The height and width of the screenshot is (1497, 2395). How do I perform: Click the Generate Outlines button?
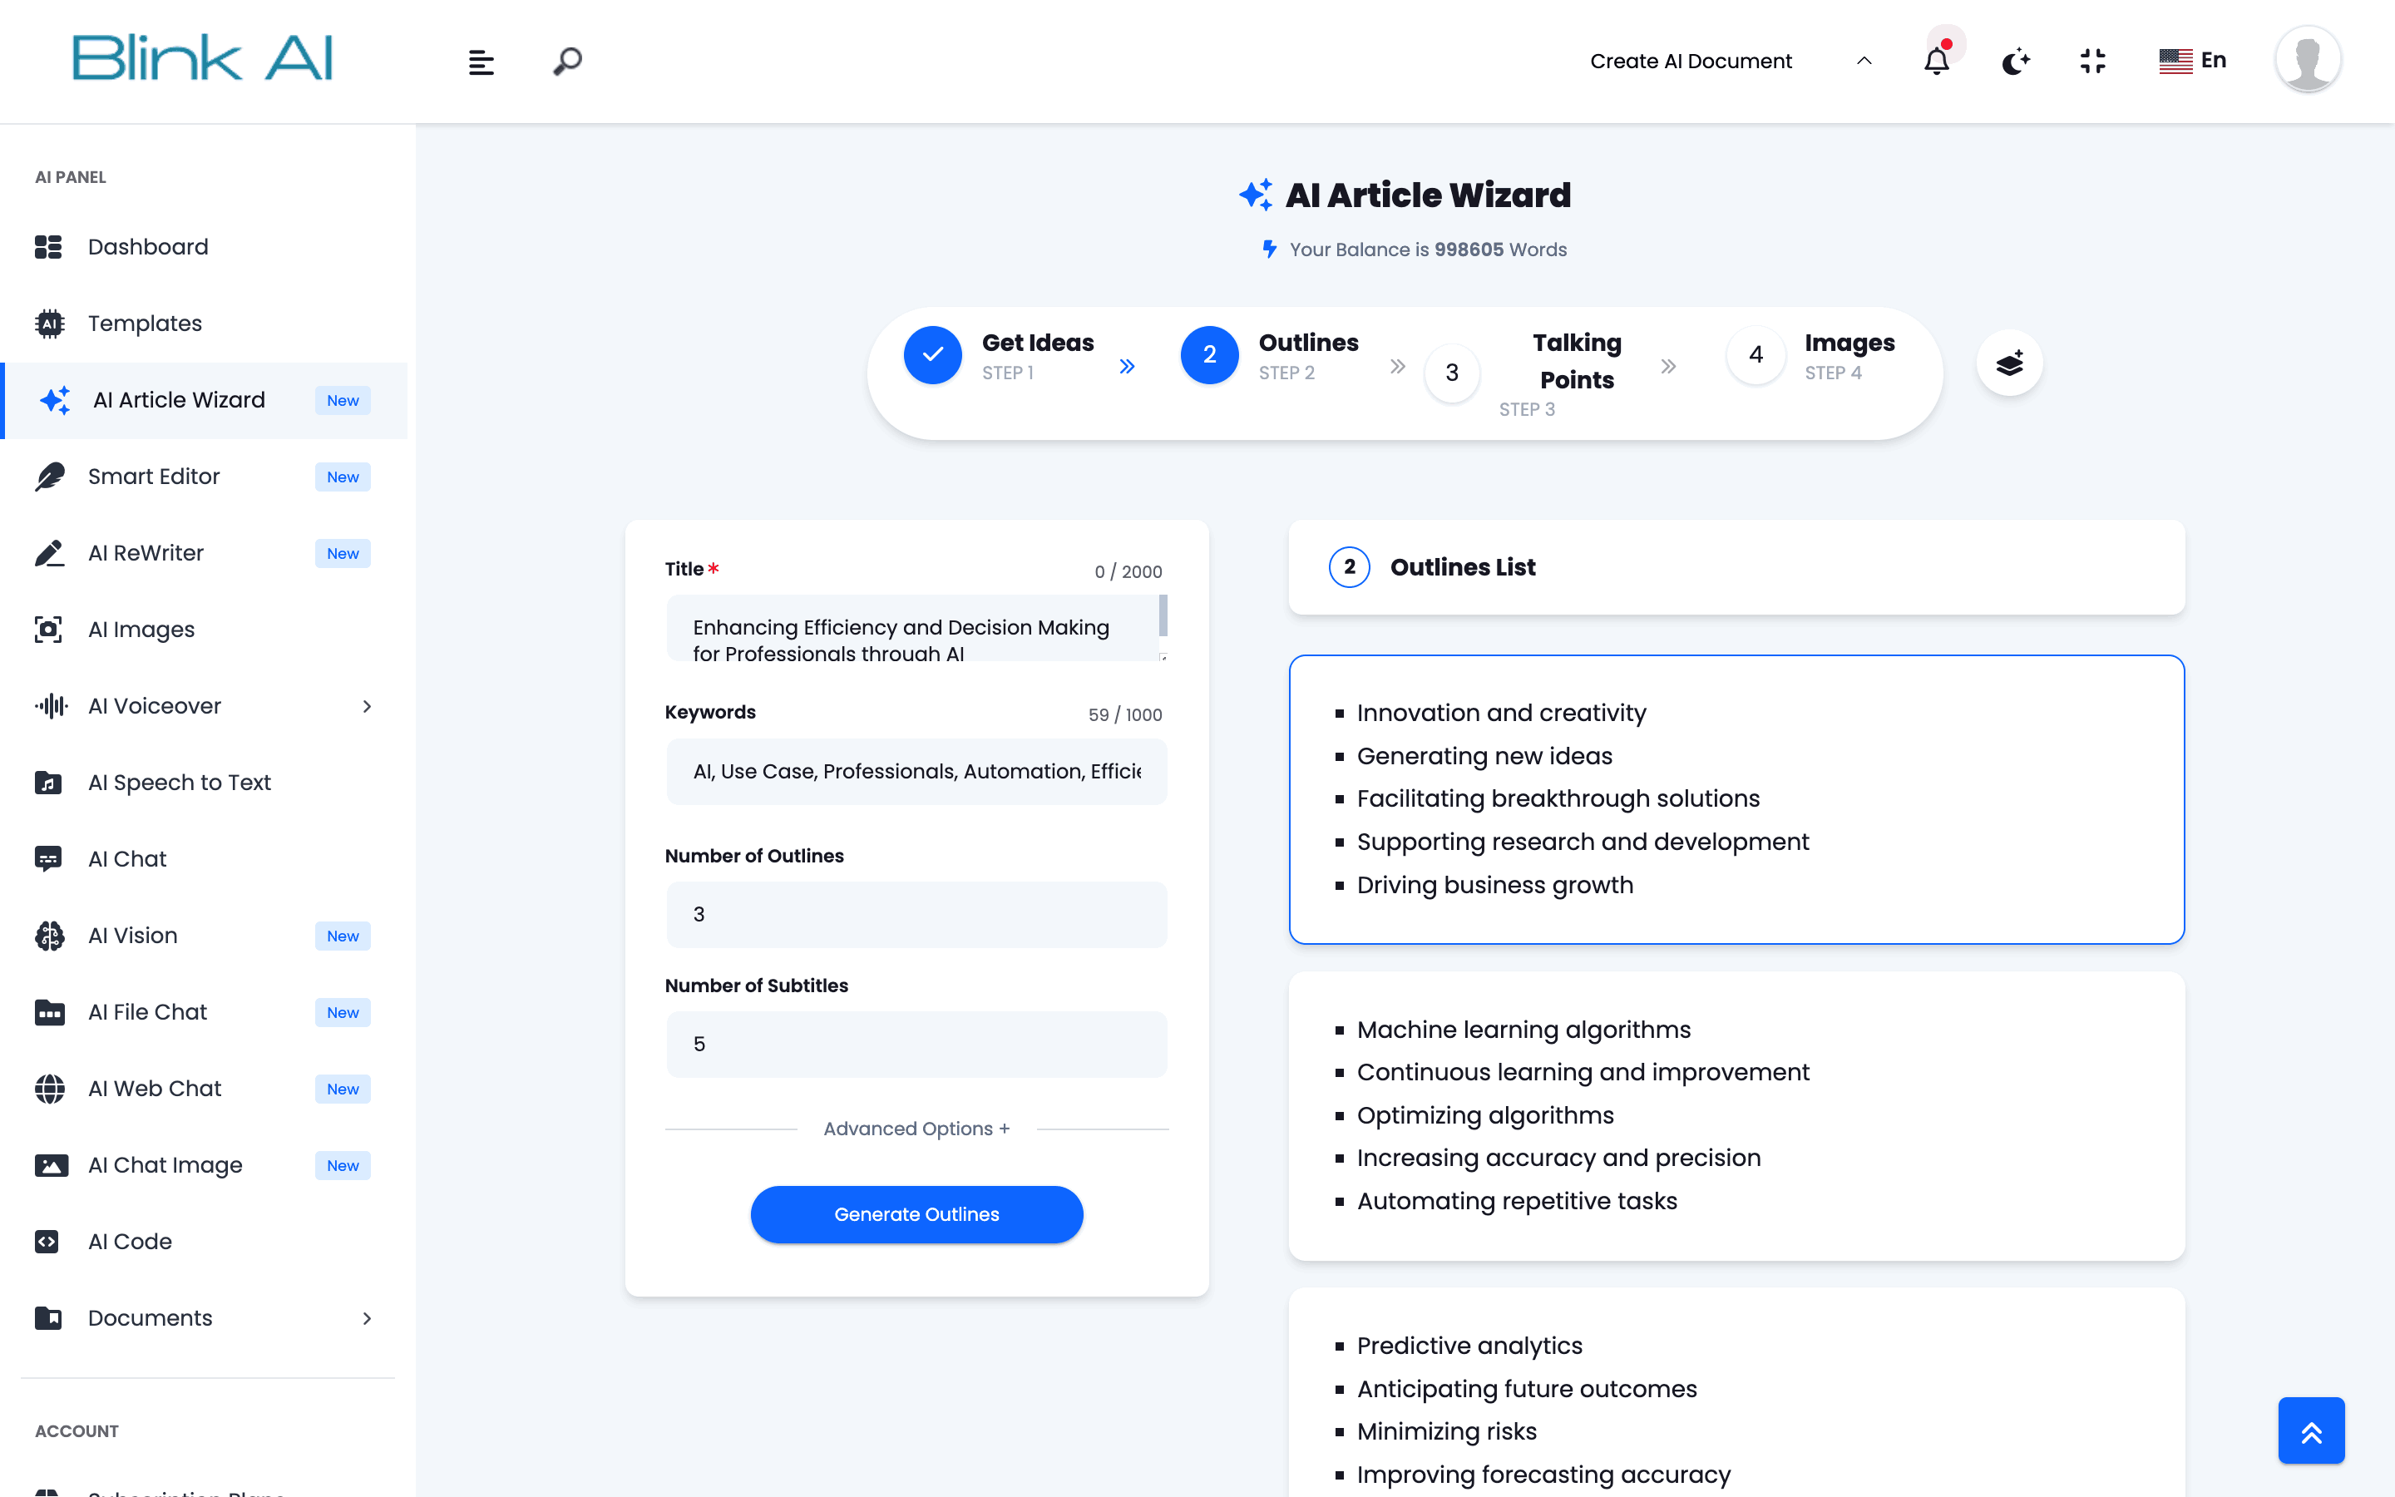(916, 1214)
